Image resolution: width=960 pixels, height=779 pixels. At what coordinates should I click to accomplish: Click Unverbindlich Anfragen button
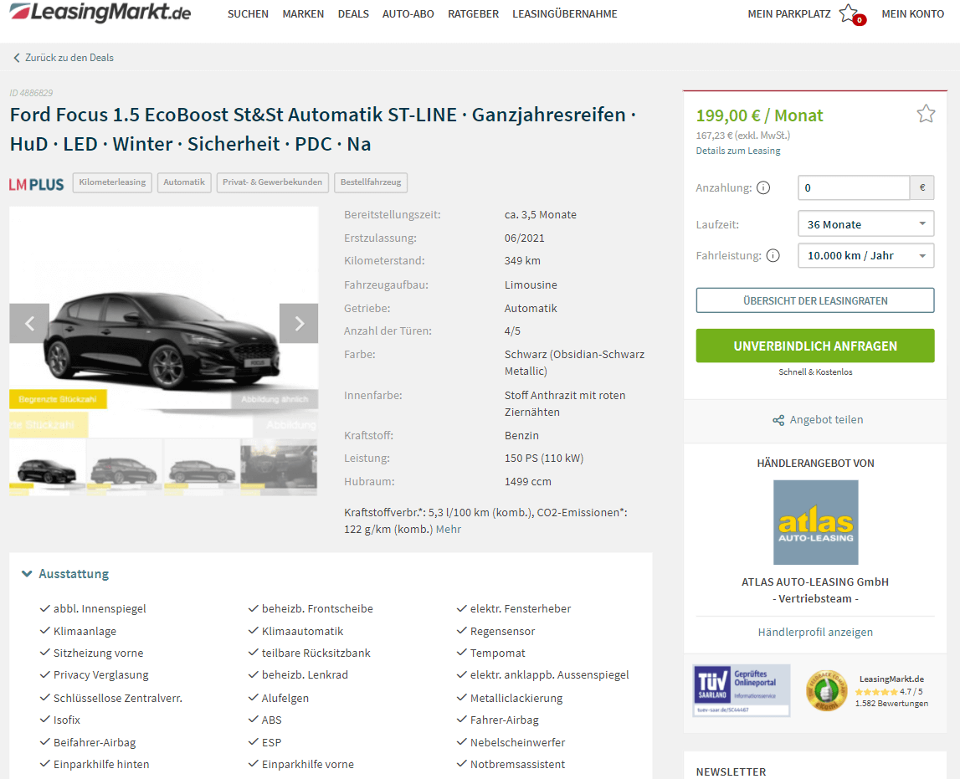pos(815,346)
